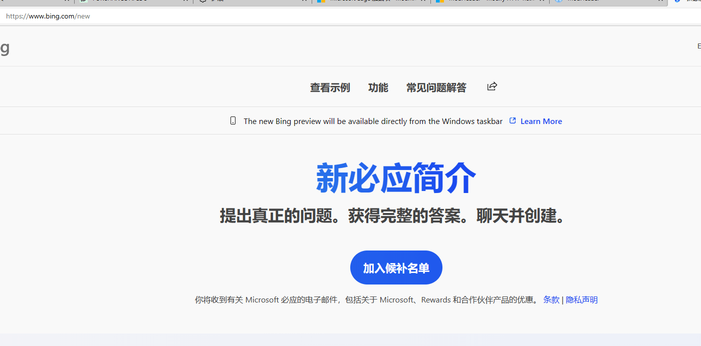Click the 新必应简介 heading

396,178
